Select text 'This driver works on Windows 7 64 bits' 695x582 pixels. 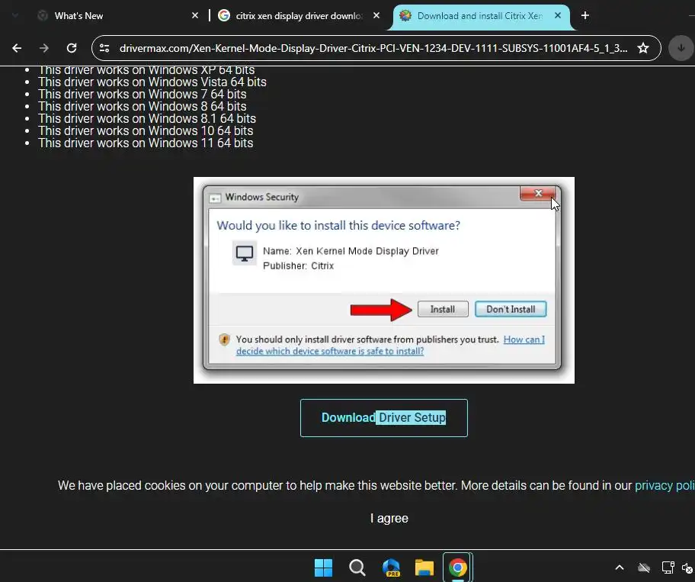click(x=143, y=94)
